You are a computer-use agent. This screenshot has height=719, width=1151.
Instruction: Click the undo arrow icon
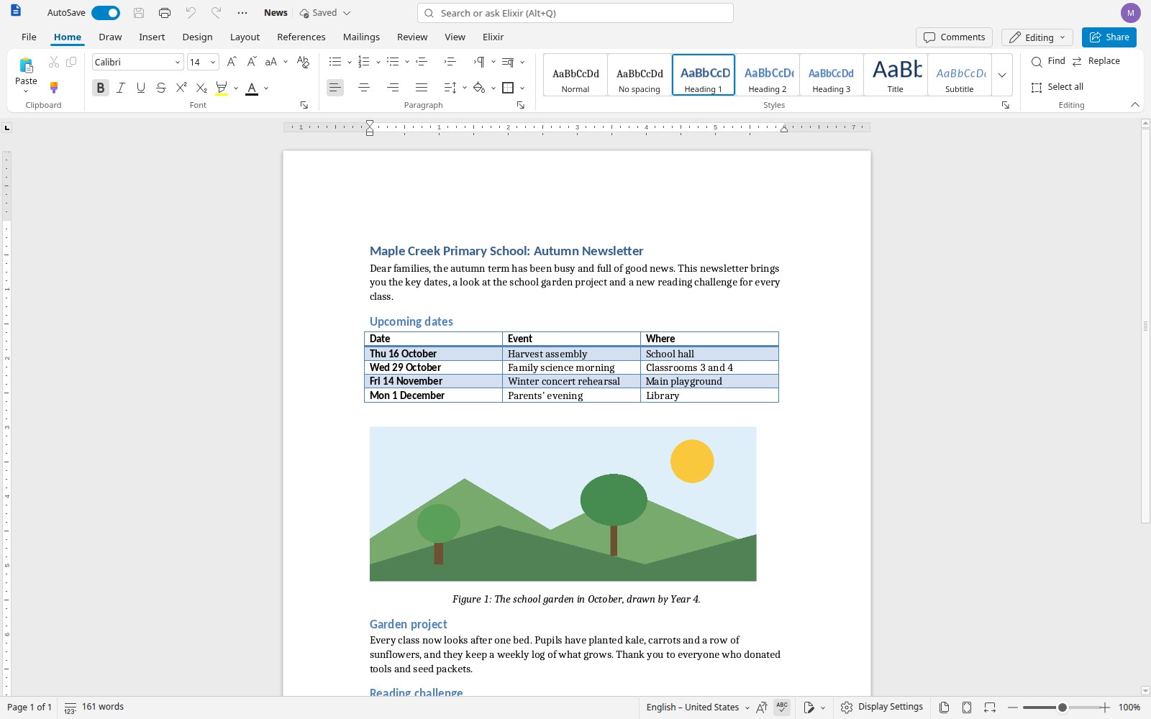(x=191, y=13)
